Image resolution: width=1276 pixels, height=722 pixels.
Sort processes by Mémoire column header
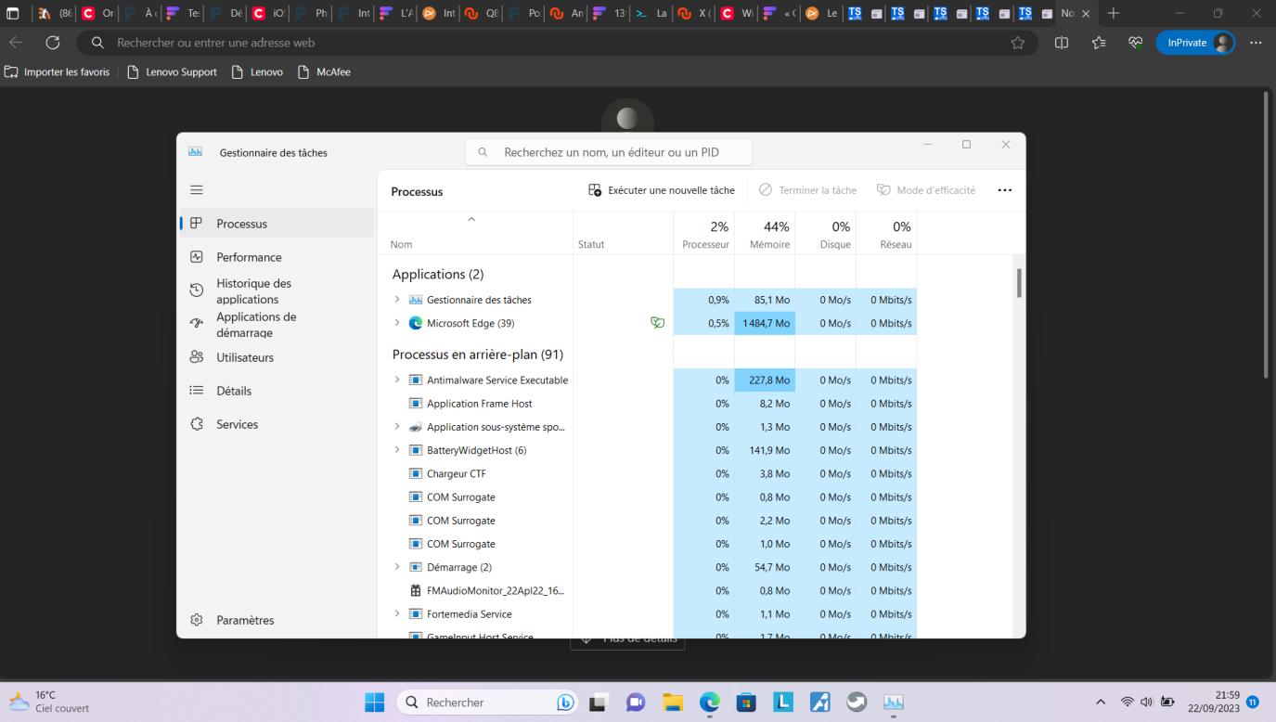[x=769, y=235]
